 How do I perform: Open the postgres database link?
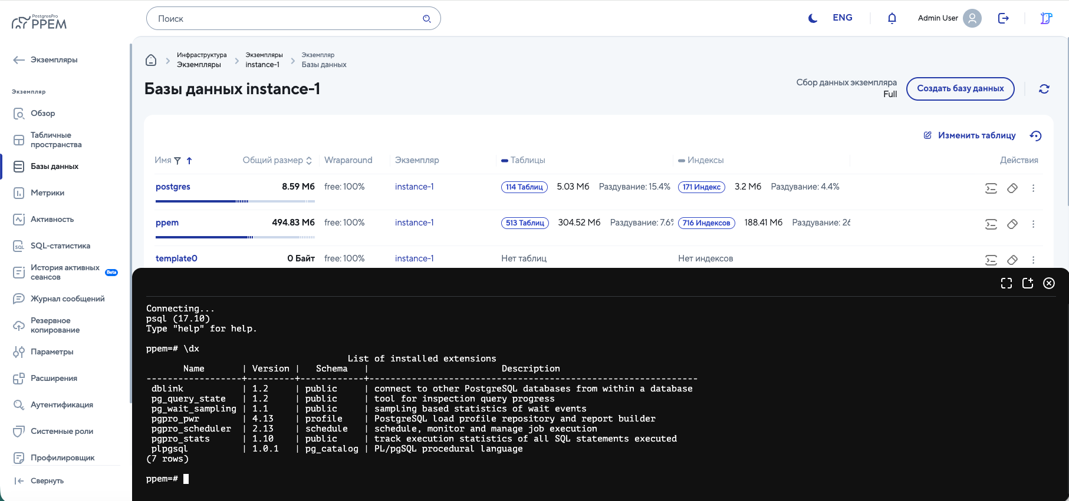click(173, 187)
